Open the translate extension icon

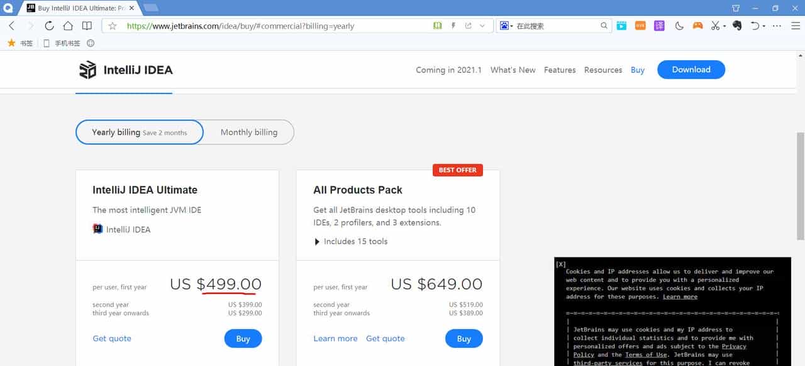click(659, 26)
